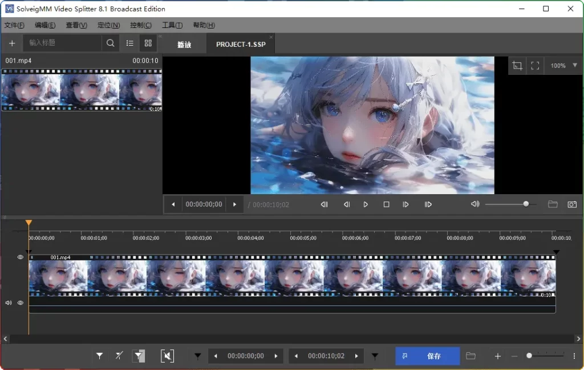Image resolution: width=584 pixels, height=370 pixels.
Task: Mute audio with the speaker icon
Action: coord(475,204)
